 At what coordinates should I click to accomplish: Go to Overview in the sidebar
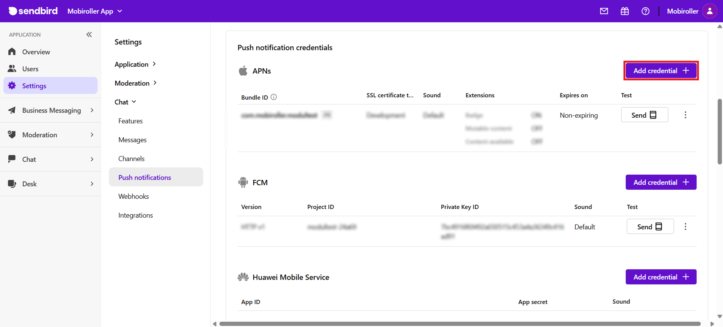click(36, 52)
